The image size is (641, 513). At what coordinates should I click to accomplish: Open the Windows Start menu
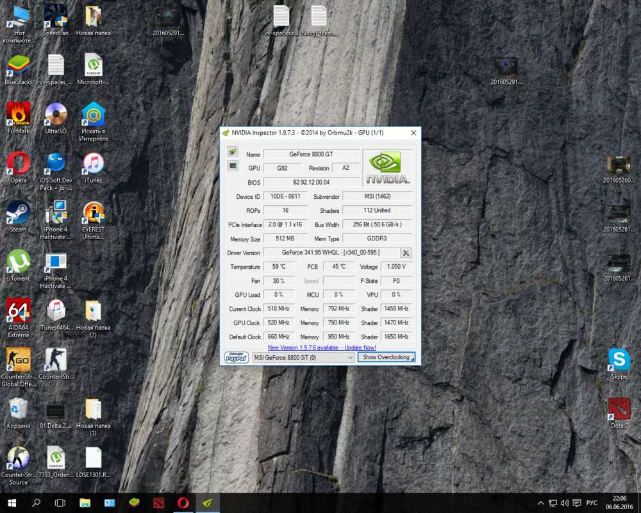point(12,503)
